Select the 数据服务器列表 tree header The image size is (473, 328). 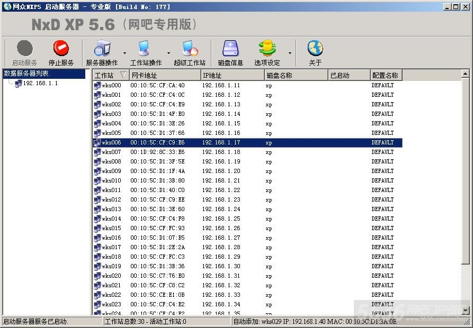(44, 74)
